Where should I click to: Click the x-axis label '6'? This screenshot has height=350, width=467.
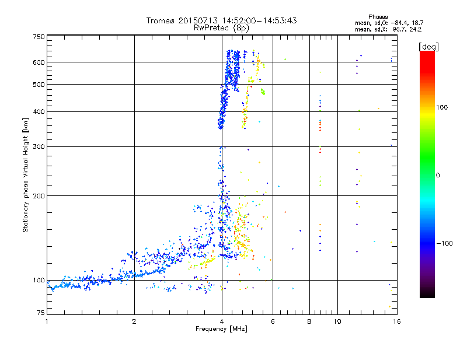(273, 321)
